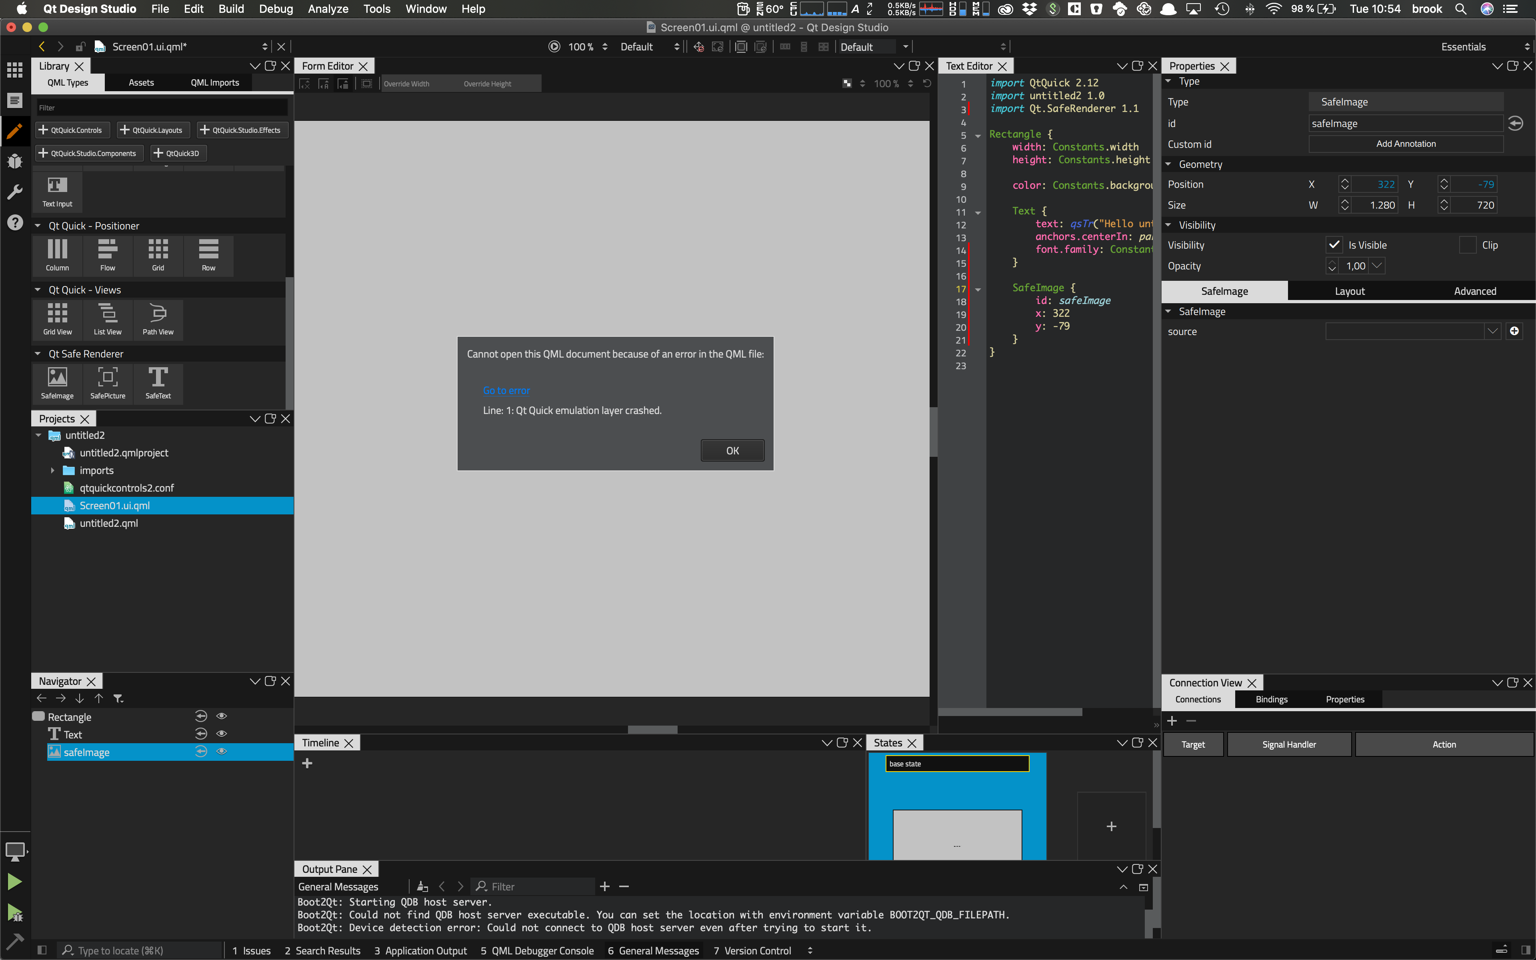Toggle the Is Visible checkbox
Screen dimensions: 1536x960
point(1334,245)
